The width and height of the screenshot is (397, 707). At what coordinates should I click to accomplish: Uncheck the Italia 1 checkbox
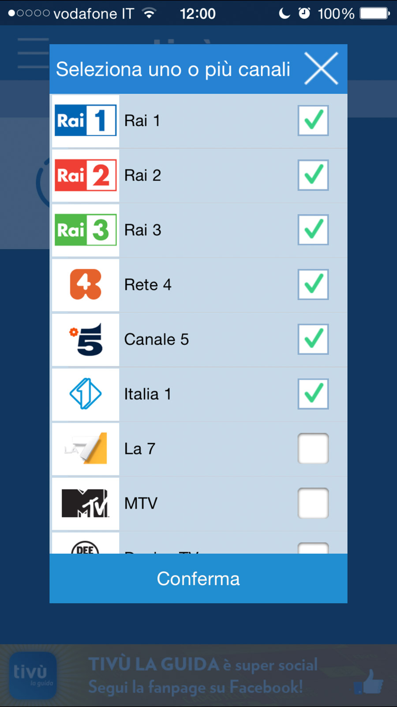pos(313,394)
